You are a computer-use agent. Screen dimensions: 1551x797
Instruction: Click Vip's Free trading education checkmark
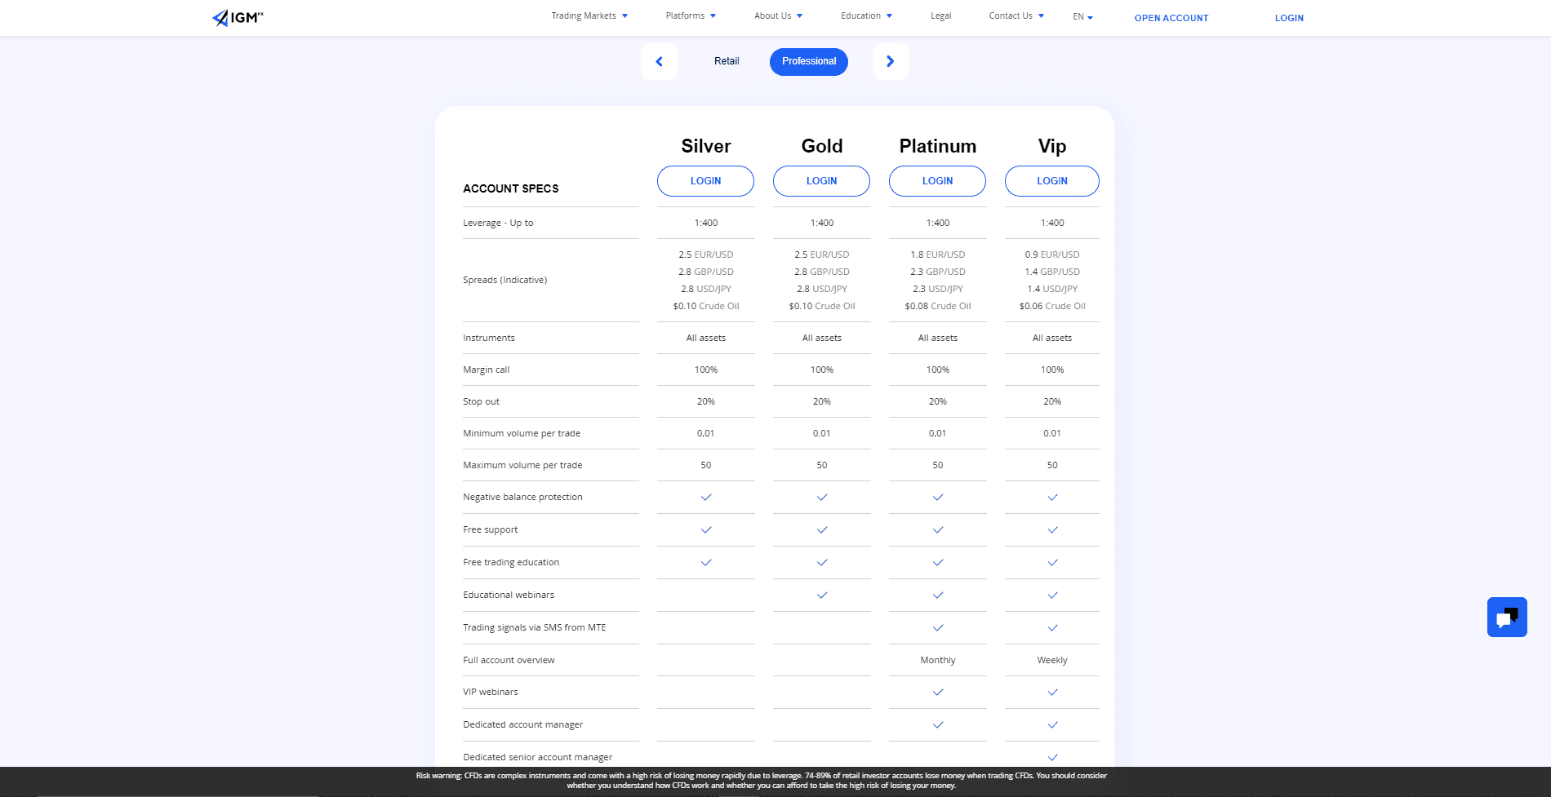click(1052, 562)
